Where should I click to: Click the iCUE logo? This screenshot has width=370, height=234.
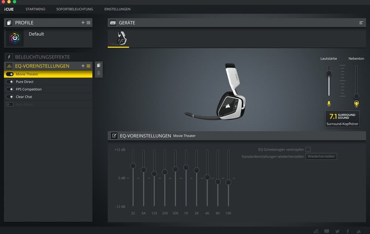(x=9, y=9)
